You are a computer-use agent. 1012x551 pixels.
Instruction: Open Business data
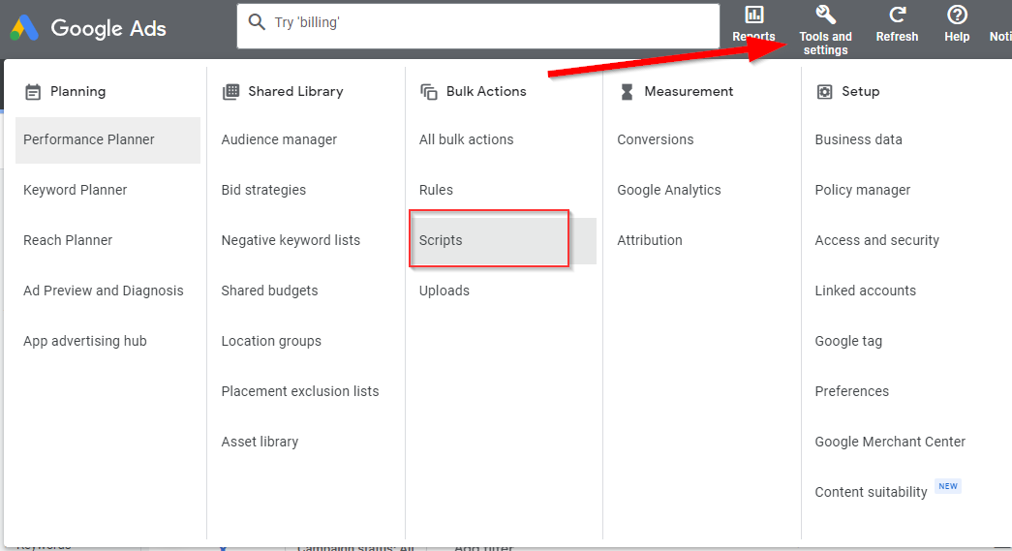858,139
